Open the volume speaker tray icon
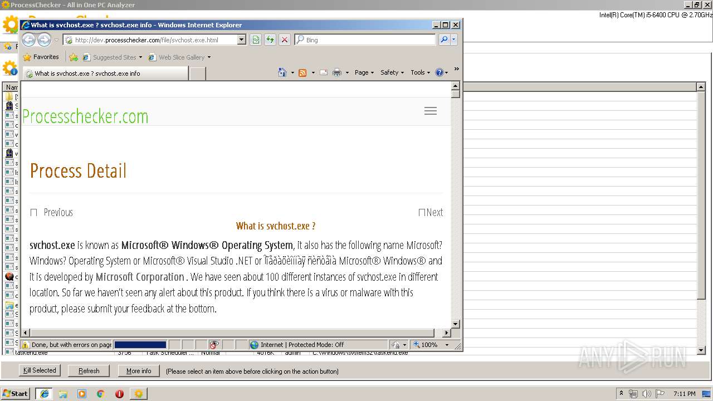The height and width of the screenshot is (401, 713). [x=647, y=393]
